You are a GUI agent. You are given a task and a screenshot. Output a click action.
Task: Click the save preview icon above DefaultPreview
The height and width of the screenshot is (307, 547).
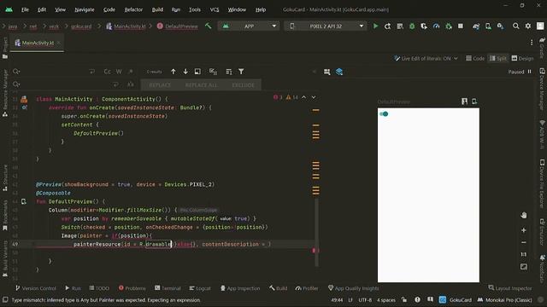point(464,101)
